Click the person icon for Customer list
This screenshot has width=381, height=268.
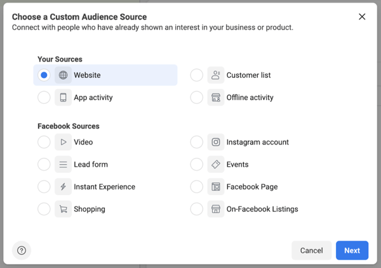pos(216,75)
